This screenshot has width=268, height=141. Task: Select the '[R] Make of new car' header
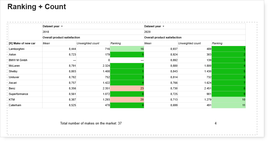coord(22,43)
